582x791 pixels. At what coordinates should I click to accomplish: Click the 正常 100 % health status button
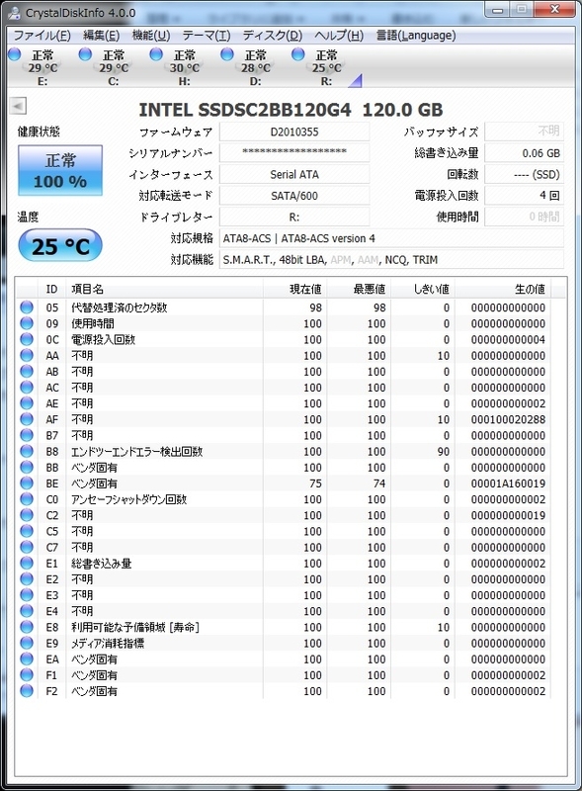[x=60, y=170]
